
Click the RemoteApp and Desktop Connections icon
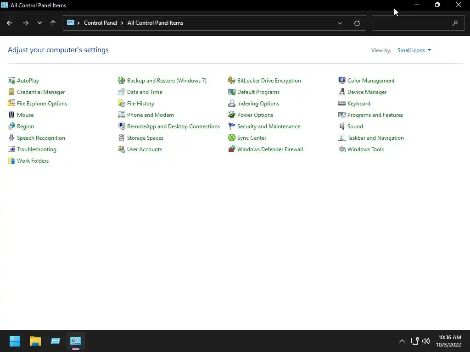(x=121, y=126)
